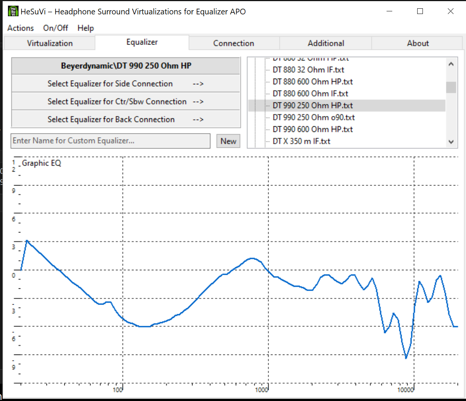Switch to the Connection tab
This screenshot has height=401, width=466.
click(x=234, y=43)
